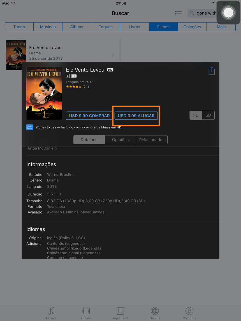Tap the Informações section heading

(41, 164)
